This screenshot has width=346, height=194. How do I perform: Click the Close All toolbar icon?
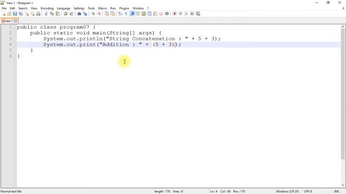(32, 14)
